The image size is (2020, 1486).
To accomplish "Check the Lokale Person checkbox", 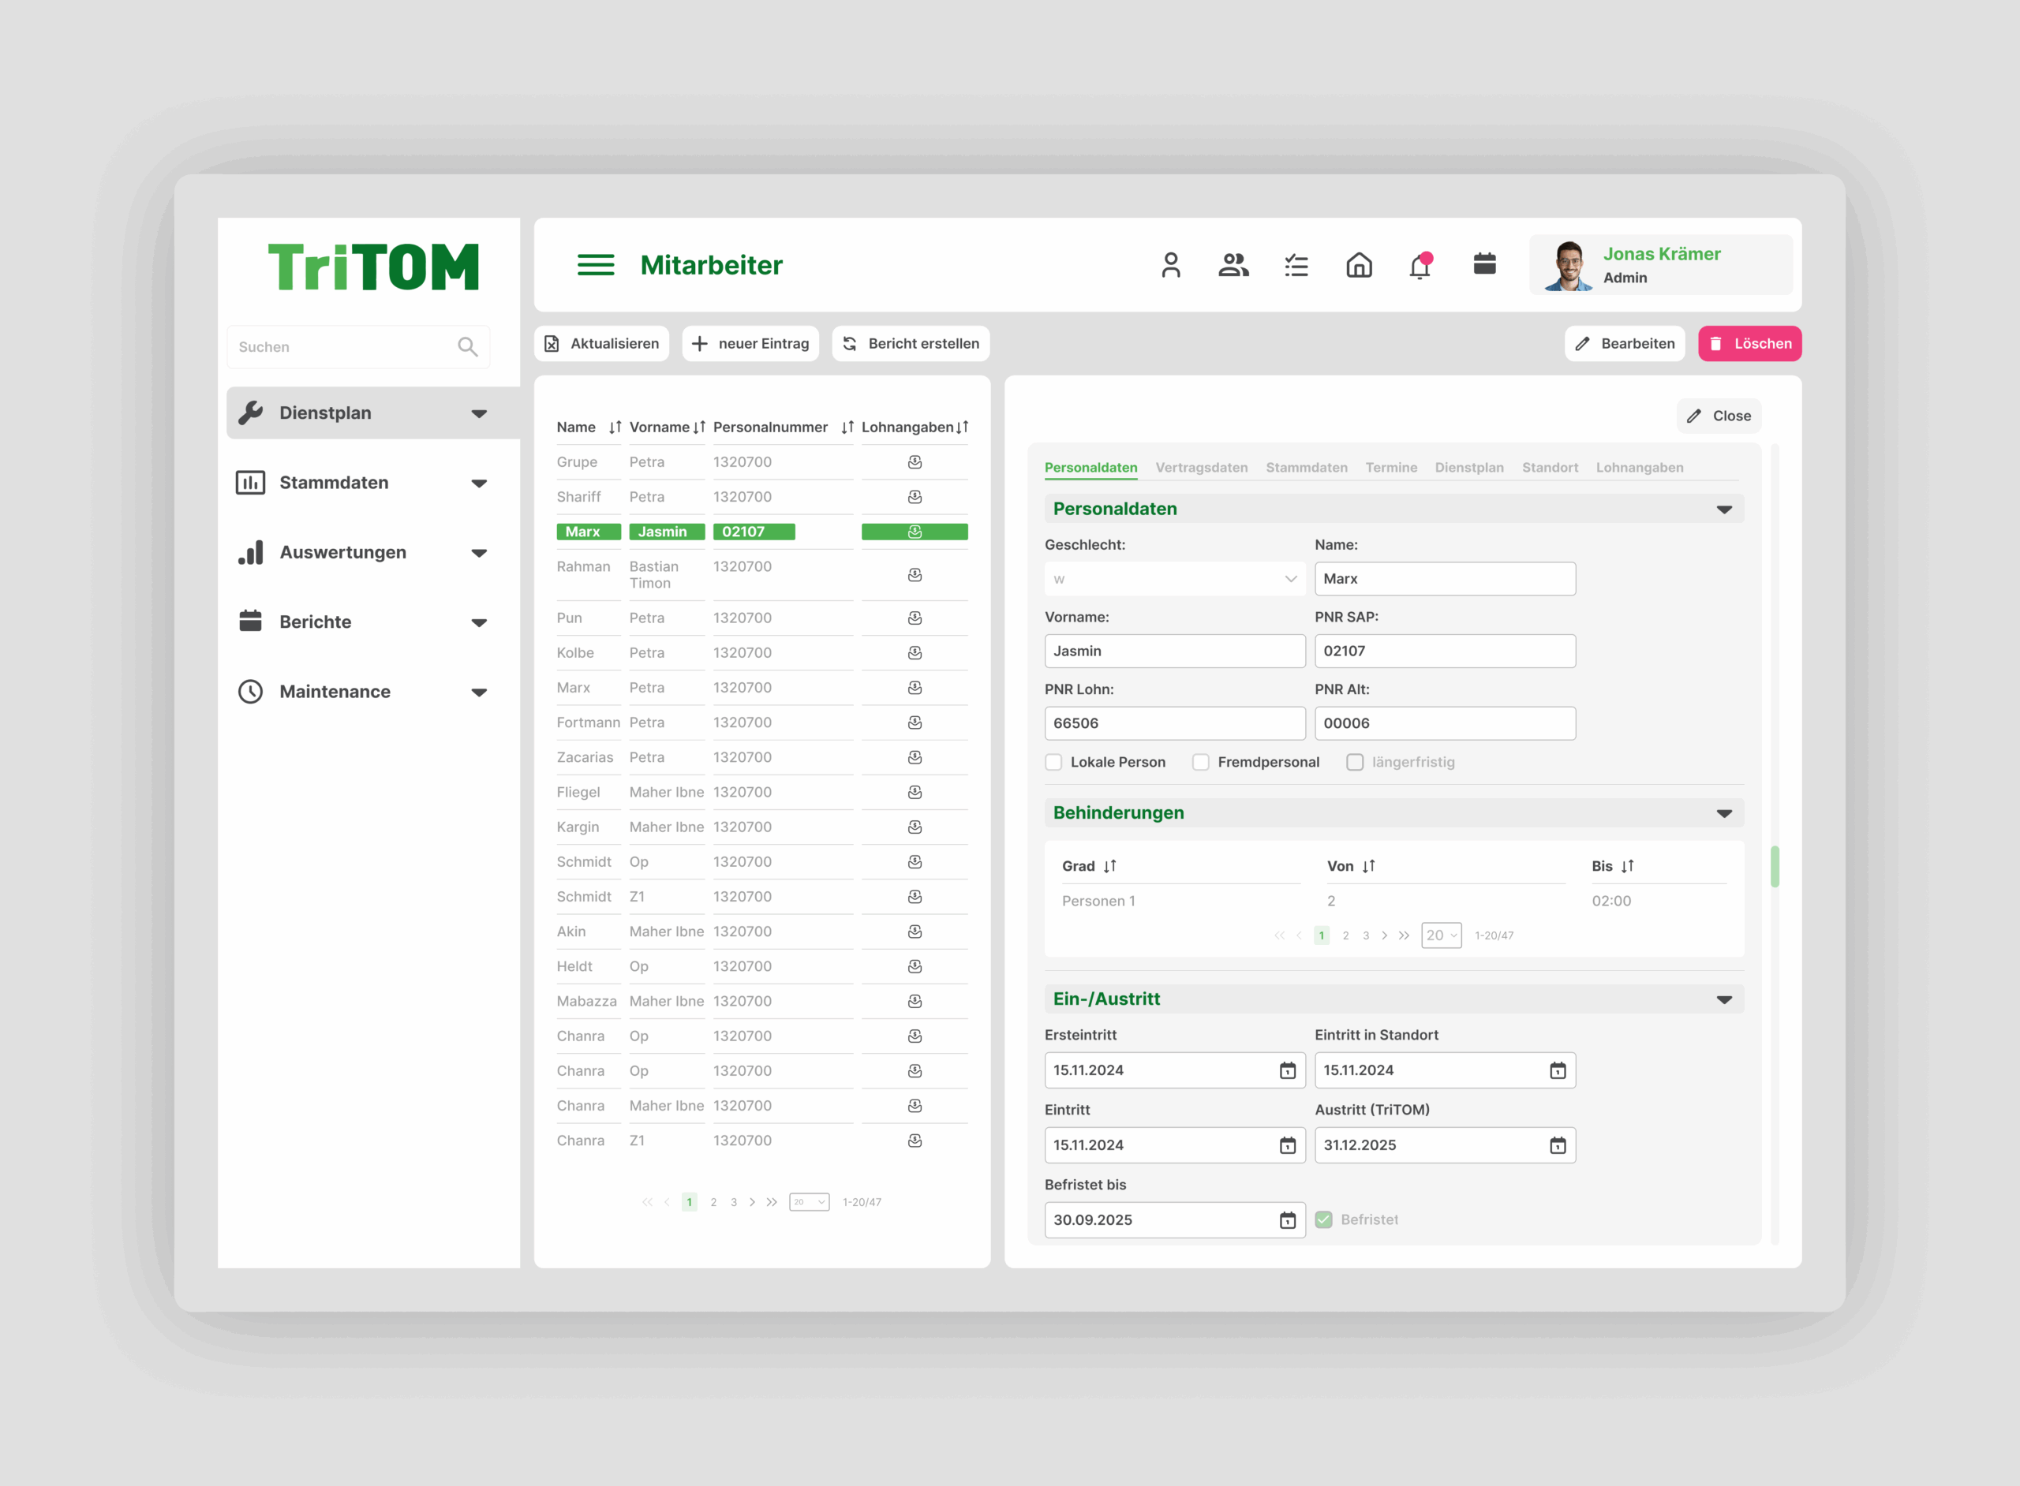I will [x=1053, y=763].
